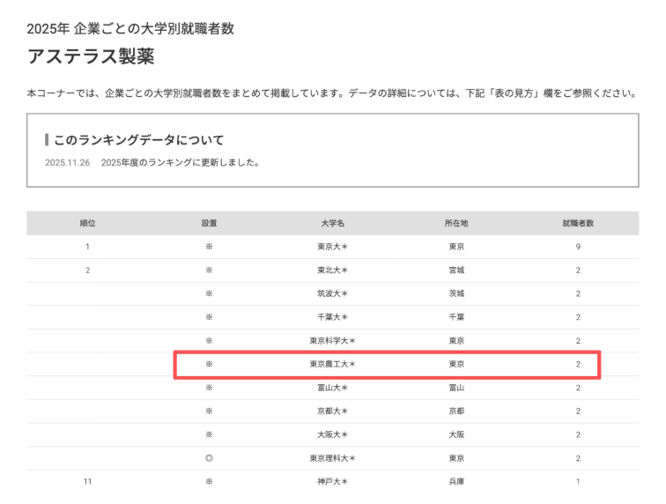The width and height of the screenshot is (666, 504).
Task: Choose the 千葉大 university entry
Action: tap(332, 317)
